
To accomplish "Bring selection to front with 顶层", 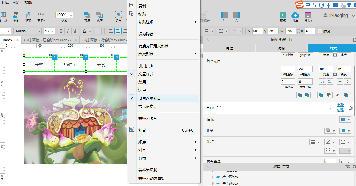I will [x=87, y=17].
